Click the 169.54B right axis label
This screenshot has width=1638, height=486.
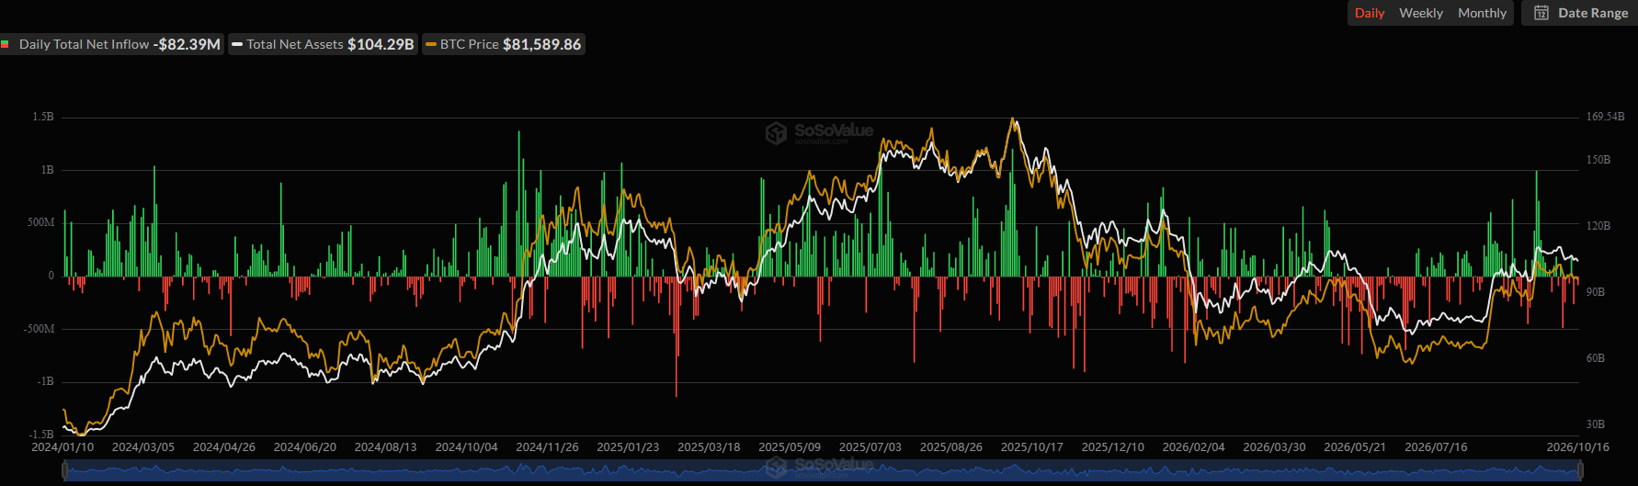(1605, 118)
